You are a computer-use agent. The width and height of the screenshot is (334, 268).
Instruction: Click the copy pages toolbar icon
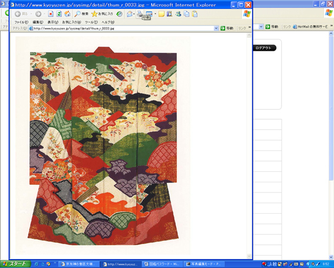(x=187, y=14)
